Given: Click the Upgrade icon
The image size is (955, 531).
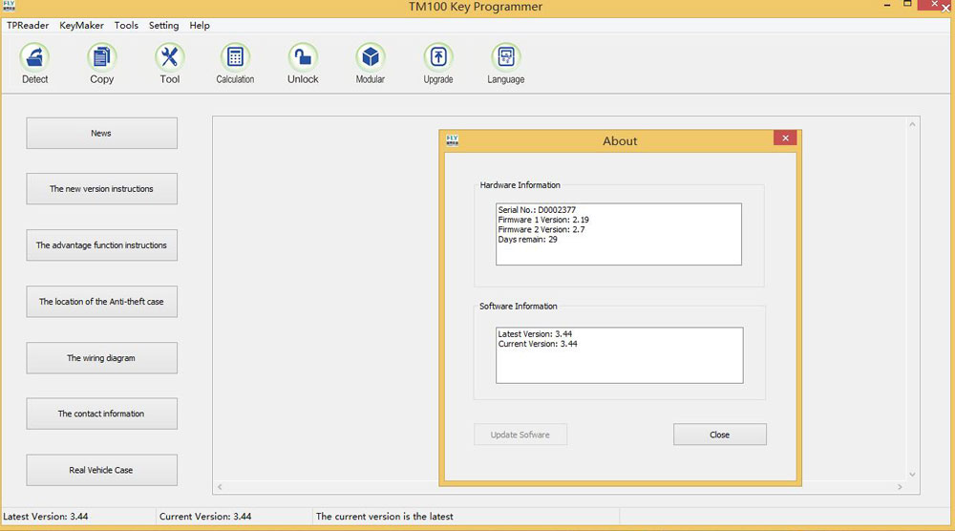Looking at the screenshot, I should pos(438,57).
